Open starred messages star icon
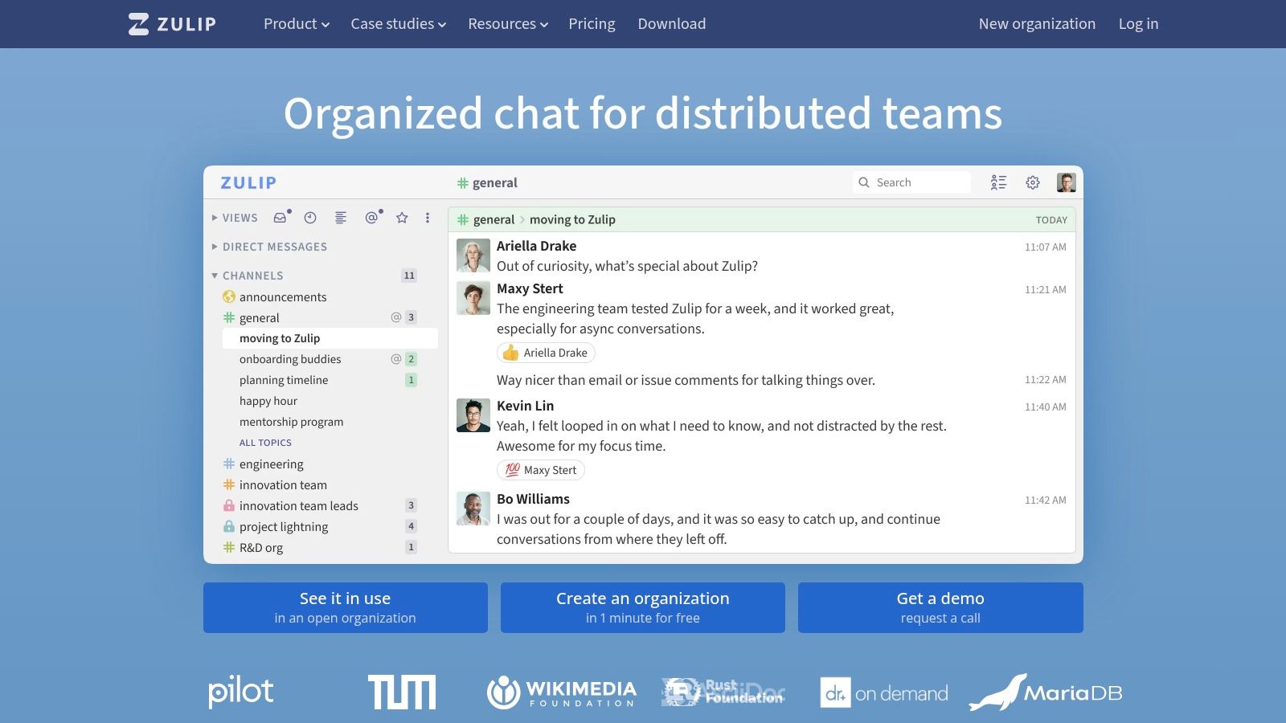1286x723 pixels. click(402, 218)
